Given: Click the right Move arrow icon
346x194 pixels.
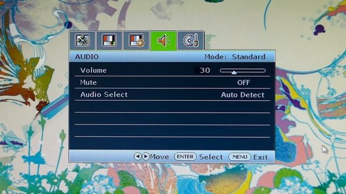Looking at the screenshot, I should 145,157.
